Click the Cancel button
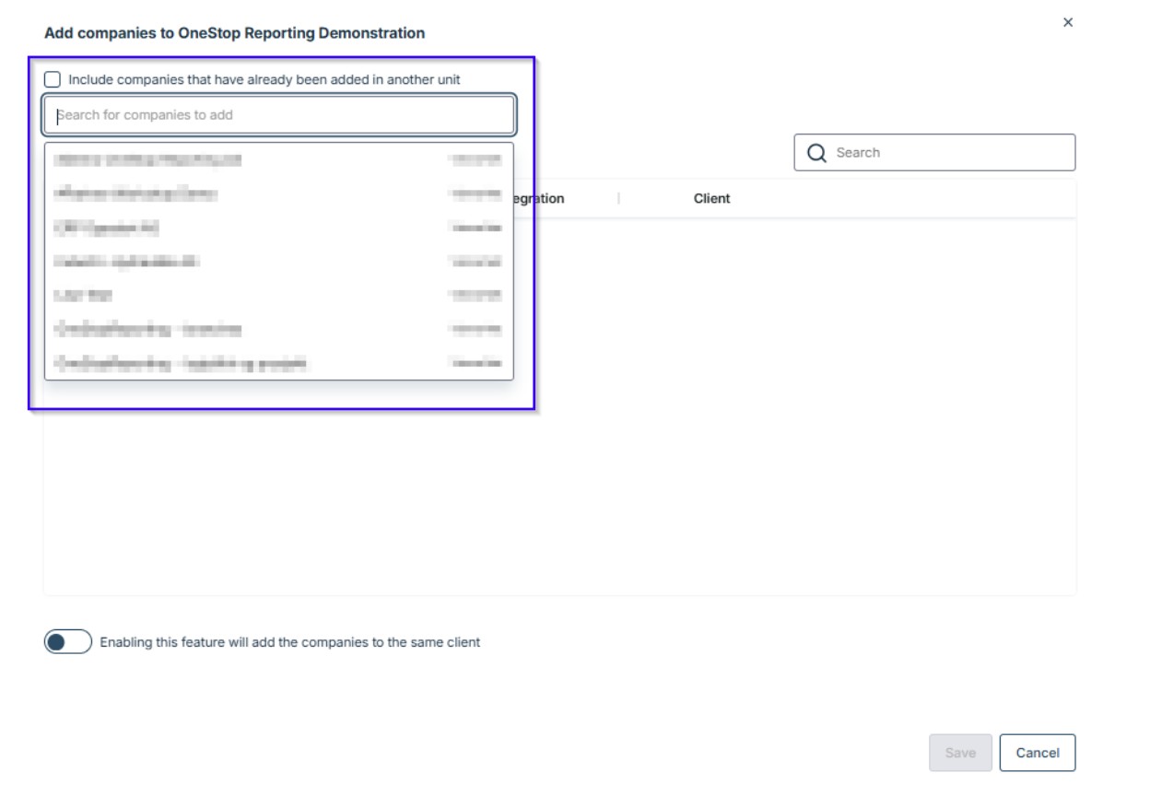Viewport: 1162px width, 808px height. pos(1037,753)
